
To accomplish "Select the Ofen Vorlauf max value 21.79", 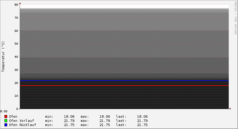I will (105, 121).
